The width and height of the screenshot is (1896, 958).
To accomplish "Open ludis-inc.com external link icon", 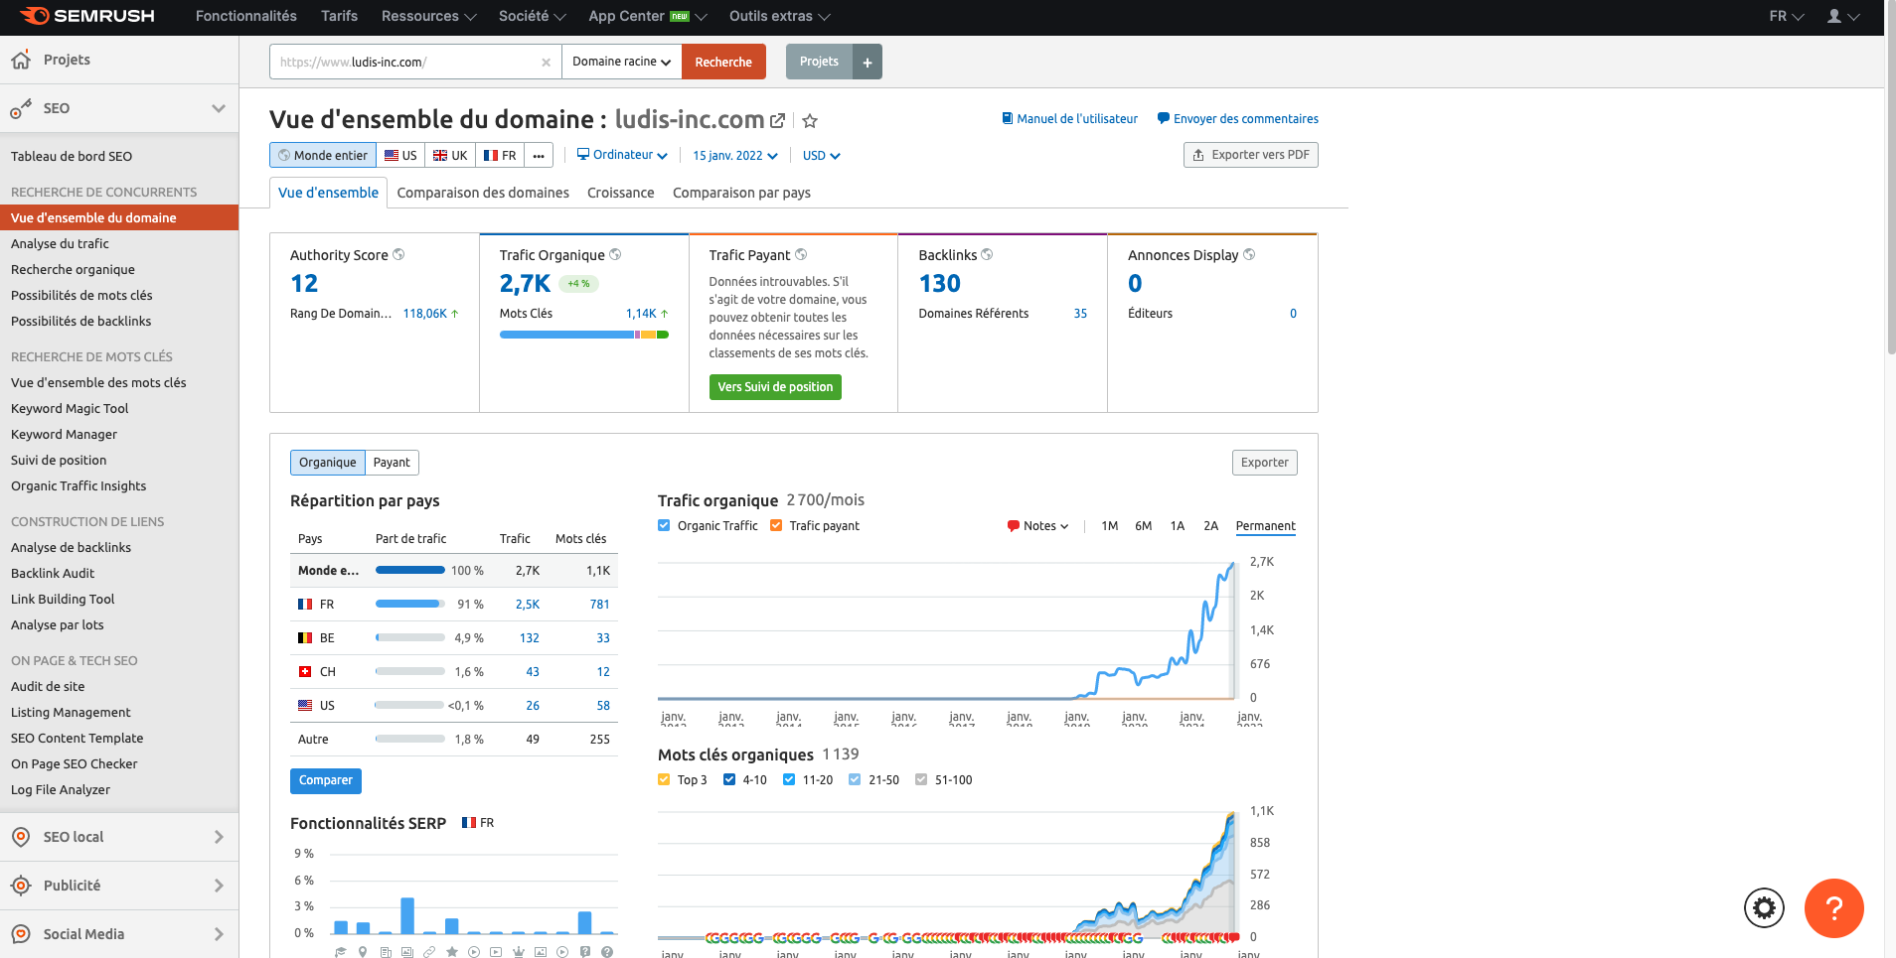I will pyautogui.click(x=778, y=121).
